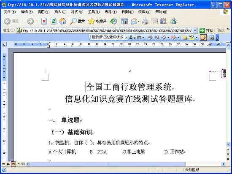Go back with the 后退 button
232x174 pixels.
coord(11,21)
